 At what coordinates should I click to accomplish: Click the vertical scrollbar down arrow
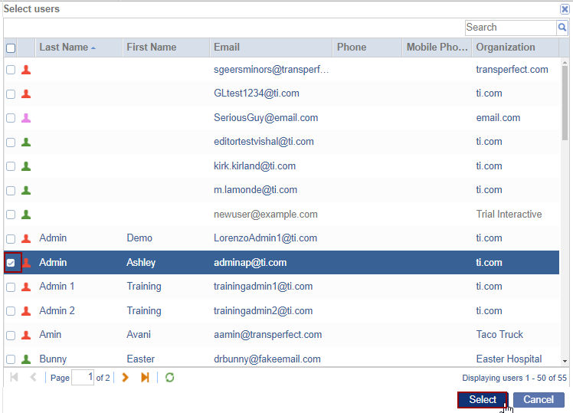pos(565,360)
